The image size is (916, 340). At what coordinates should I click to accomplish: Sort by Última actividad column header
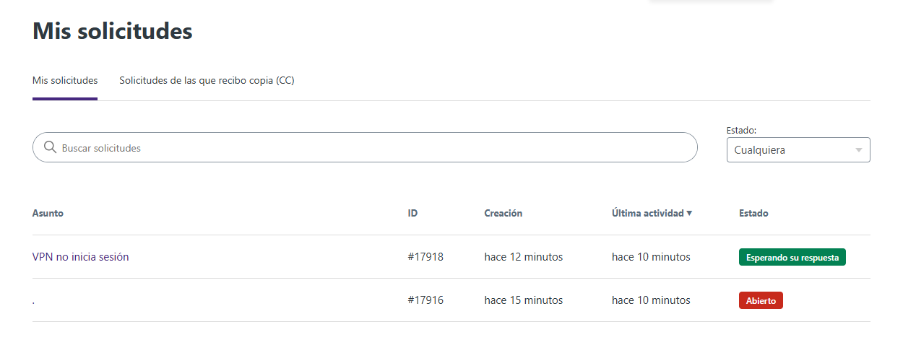[x=647, y=213]
